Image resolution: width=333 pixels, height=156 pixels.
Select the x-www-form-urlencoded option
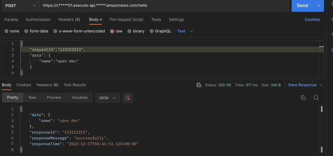tap(79, 31)
